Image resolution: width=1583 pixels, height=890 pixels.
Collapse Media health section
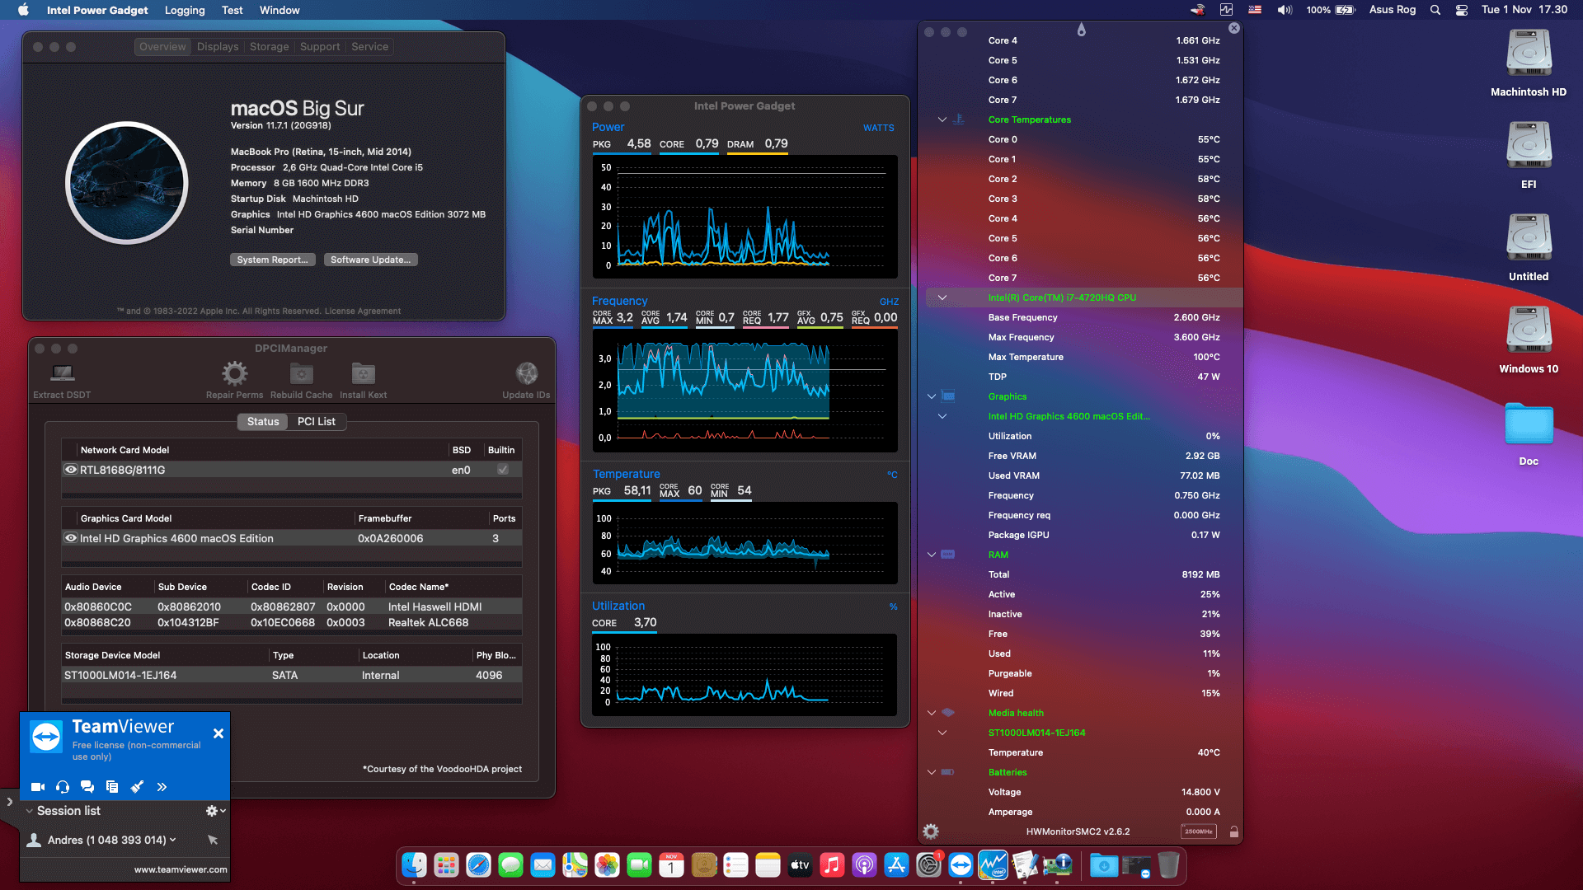point(932,713)
